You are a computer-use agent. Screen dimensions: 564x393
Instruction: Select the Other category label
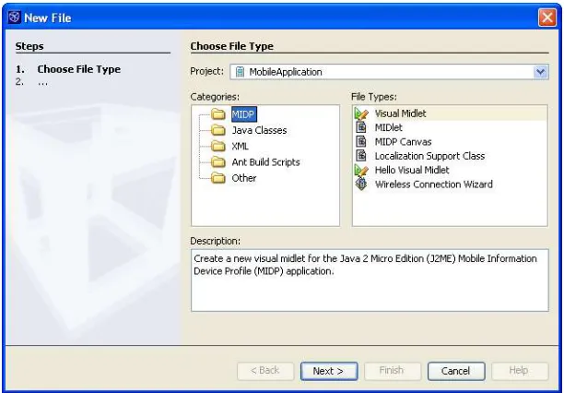[244, 178]
